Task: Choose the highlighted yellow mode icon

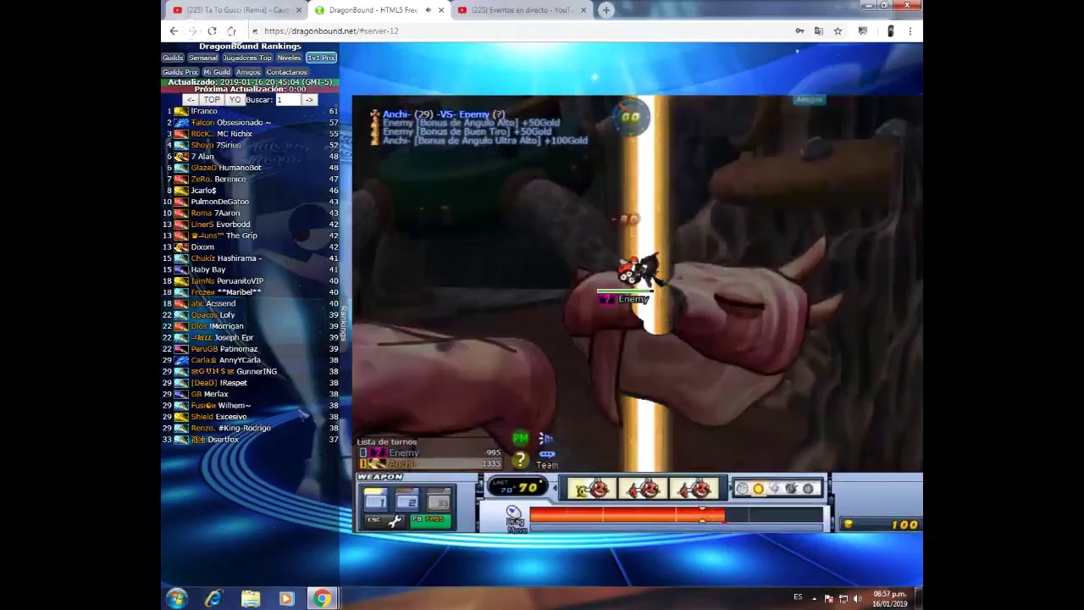Action: 759,488
